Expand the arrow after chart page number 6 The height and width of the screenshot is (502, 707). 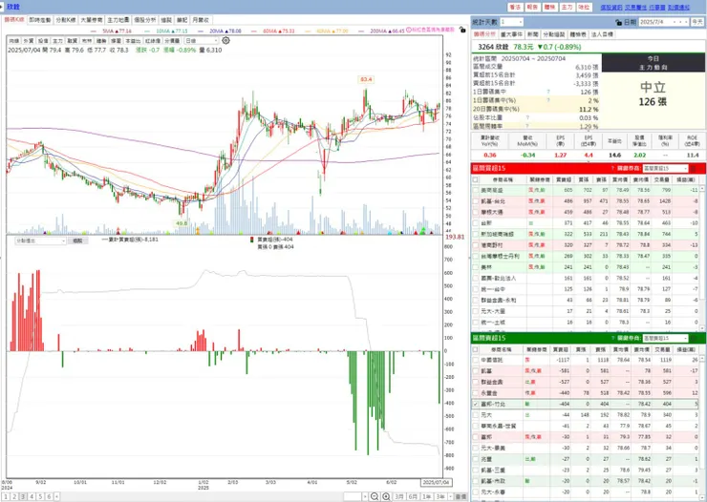[x=56, y=496]
